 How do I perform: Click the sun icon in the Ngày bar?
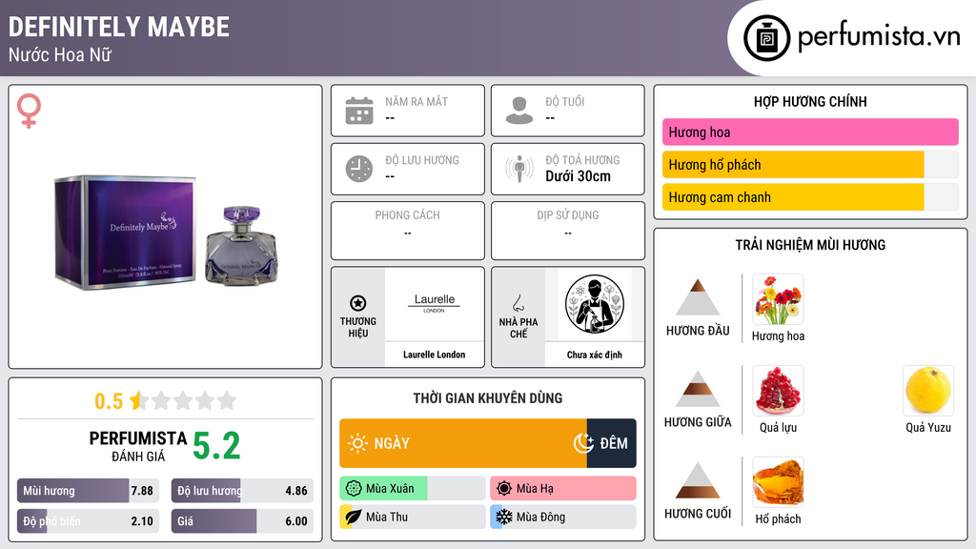coord(357,443)
